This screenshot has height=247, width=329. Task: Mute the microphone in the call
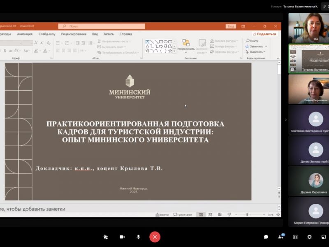coord(138,237)
